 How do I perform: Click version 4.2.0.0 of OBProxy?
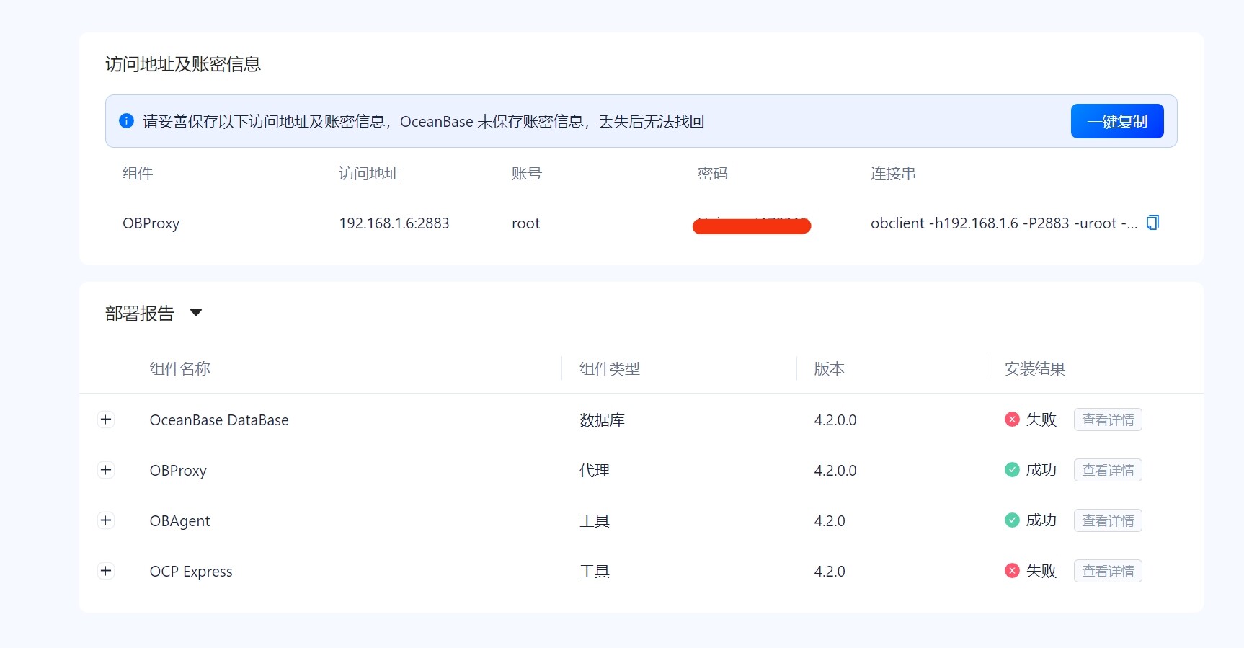coord(835,470)
